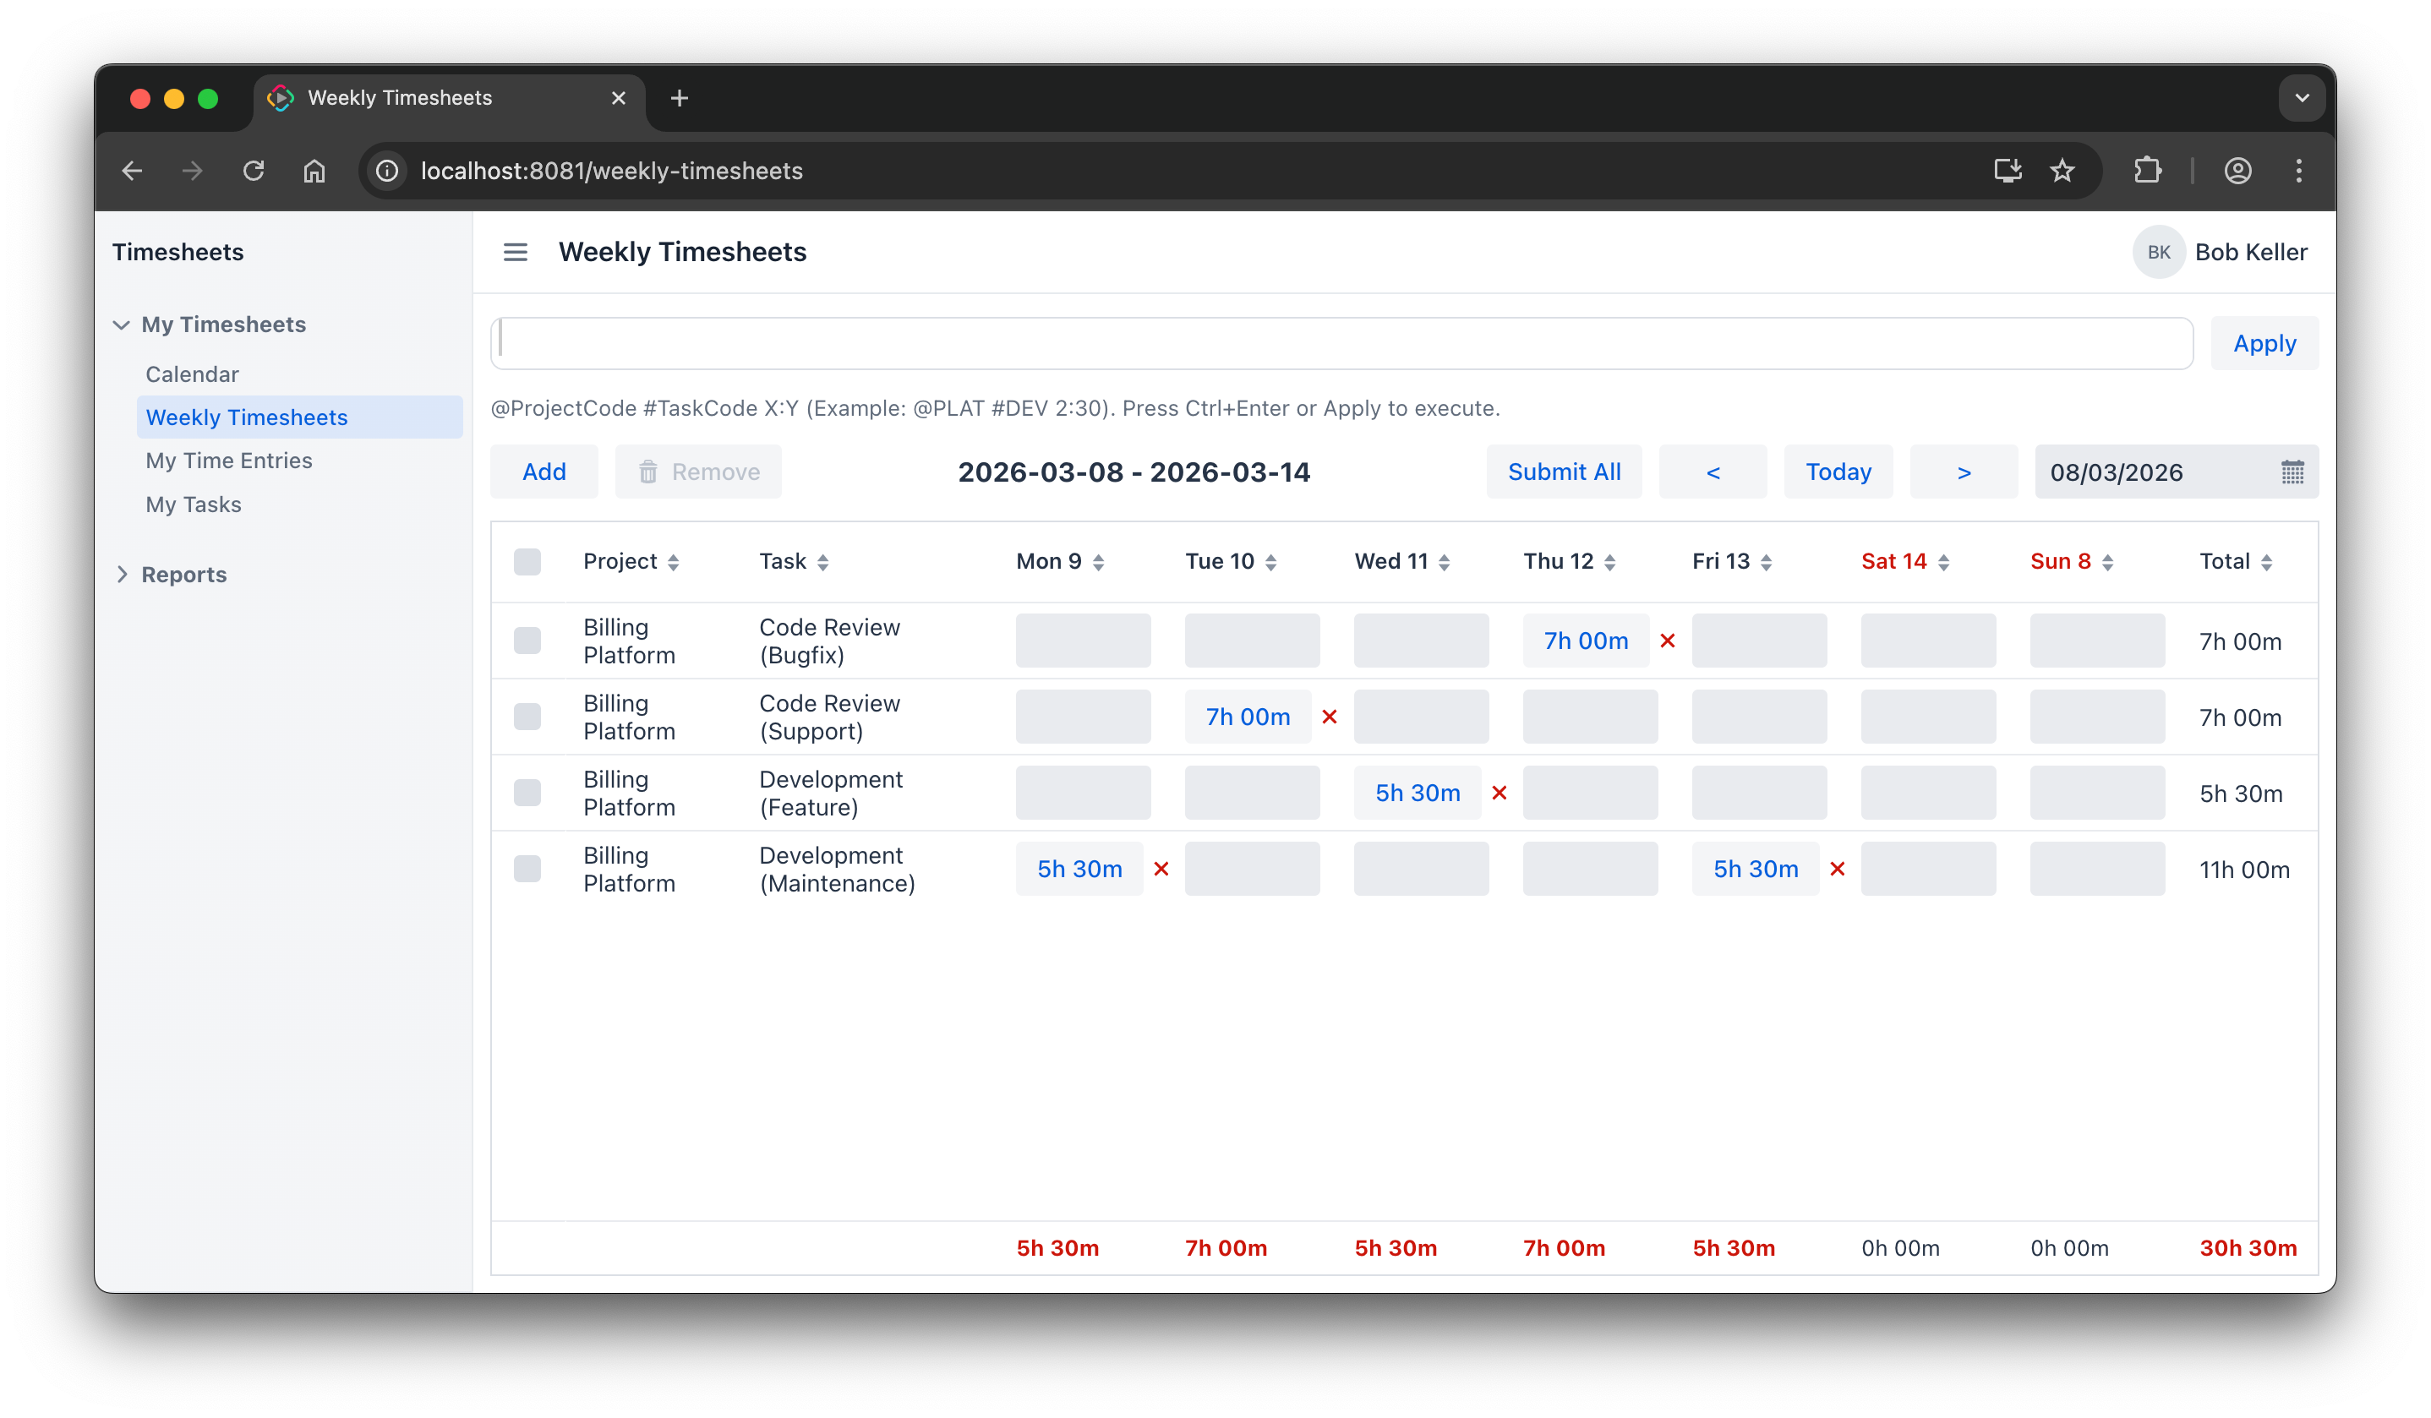Delete the Thu 12 7h 00m entry

tap(1667, 641)
